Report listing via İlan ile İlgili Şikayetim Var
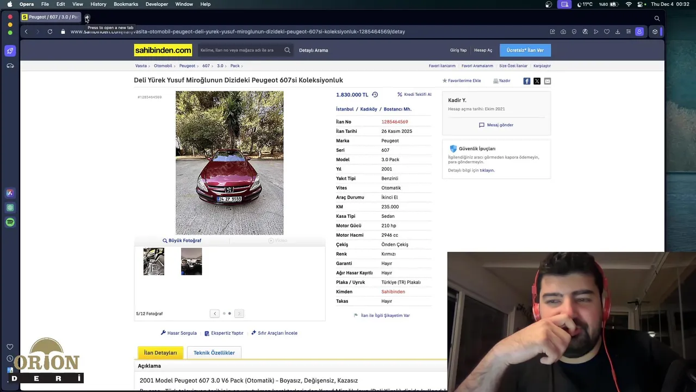Image resolution: width=696 pixels, height=392 pixels. tap(382, 315)
